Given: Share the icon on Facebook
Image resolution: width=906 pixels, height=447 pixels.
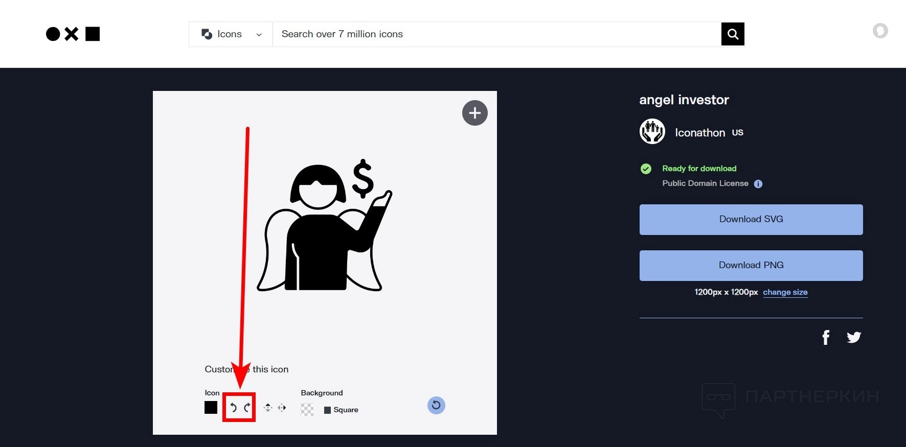Looking at the screenshot, I should (826, 337).
